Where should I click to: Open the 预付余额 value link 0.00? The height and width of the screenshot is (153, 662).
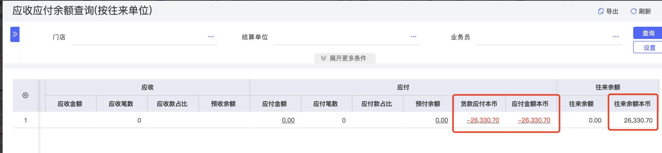click(441, 120)
